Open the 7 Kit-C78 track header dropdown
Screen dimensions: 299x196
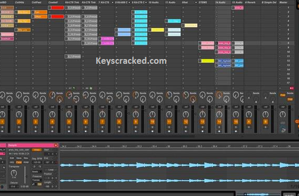112,3
